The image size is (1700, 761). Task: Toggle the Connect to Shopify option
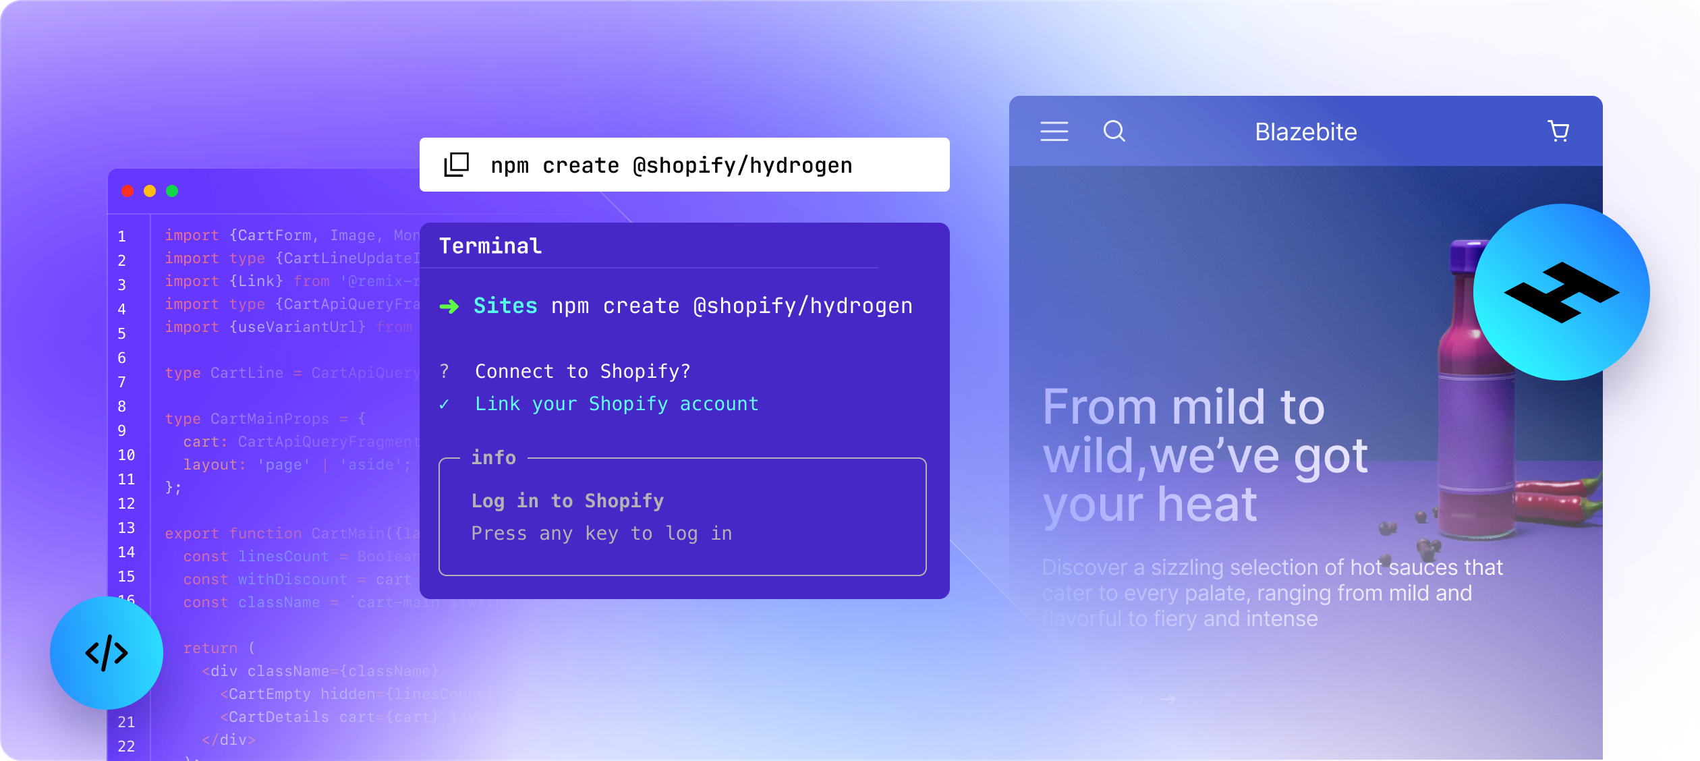pyautogui.click(x=451, y=371)
